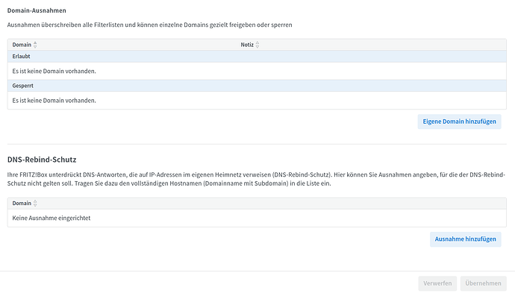The image size is (515, 293).
Task: Click the Übernehmen button
Action: pos(483,283)
